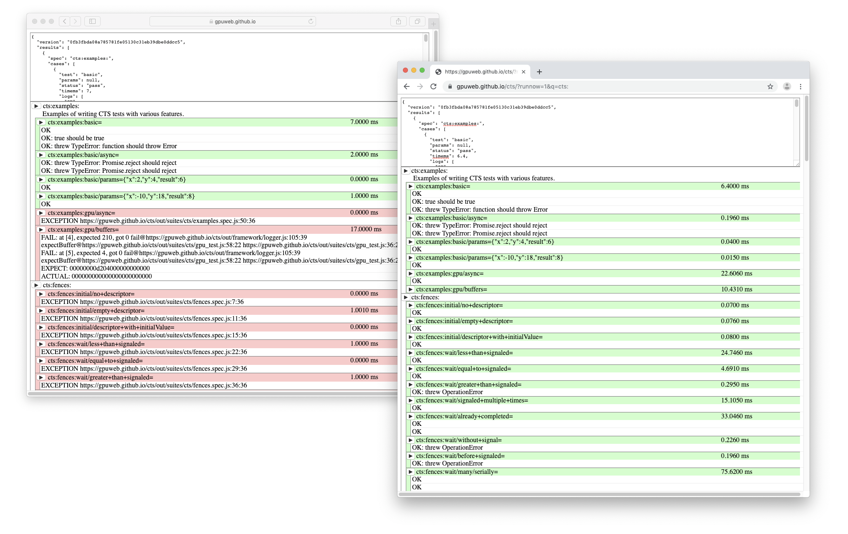This screenshot has width=848, height=534.
Task: Open the Chrome three-dot menu
Action: [x=800, y=86]
